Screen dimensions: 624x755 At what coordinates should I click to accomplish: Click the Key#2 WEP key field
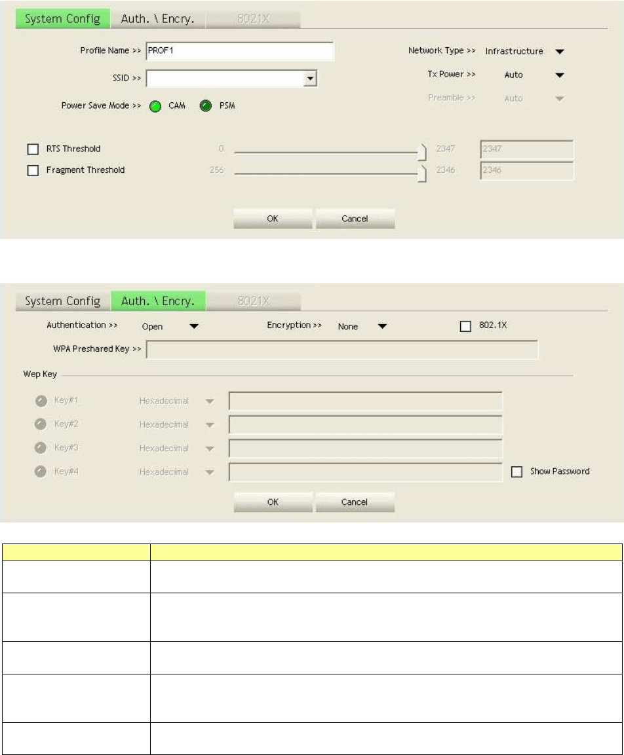[x=365, y=425]
